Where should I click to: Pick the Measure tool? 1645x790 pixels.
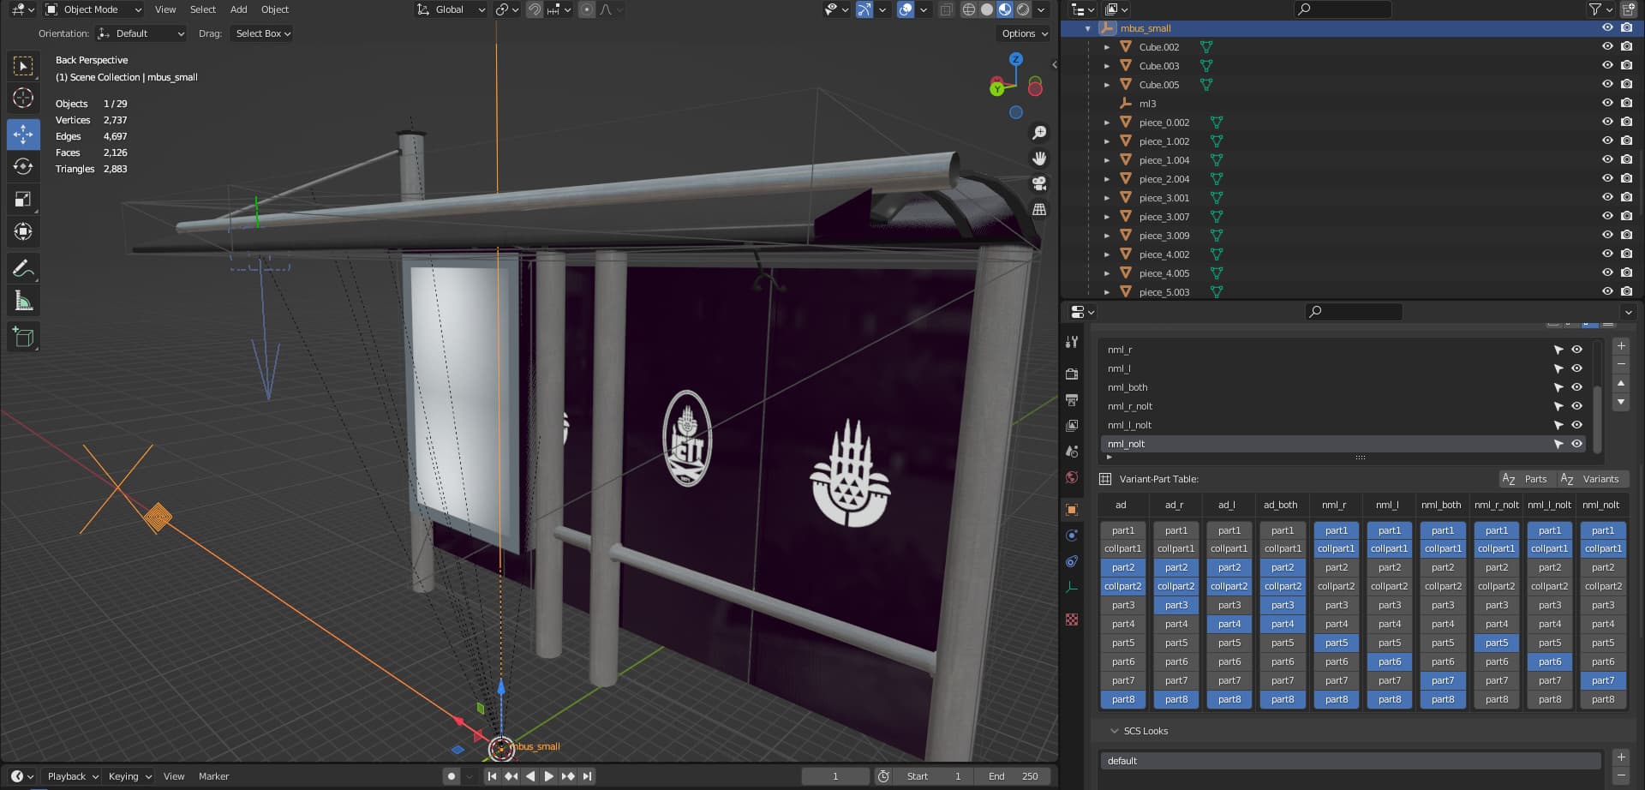point(23,302)
